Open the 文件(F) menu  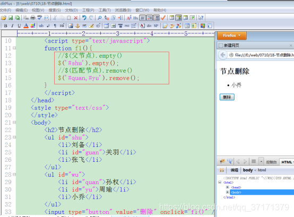5,10
